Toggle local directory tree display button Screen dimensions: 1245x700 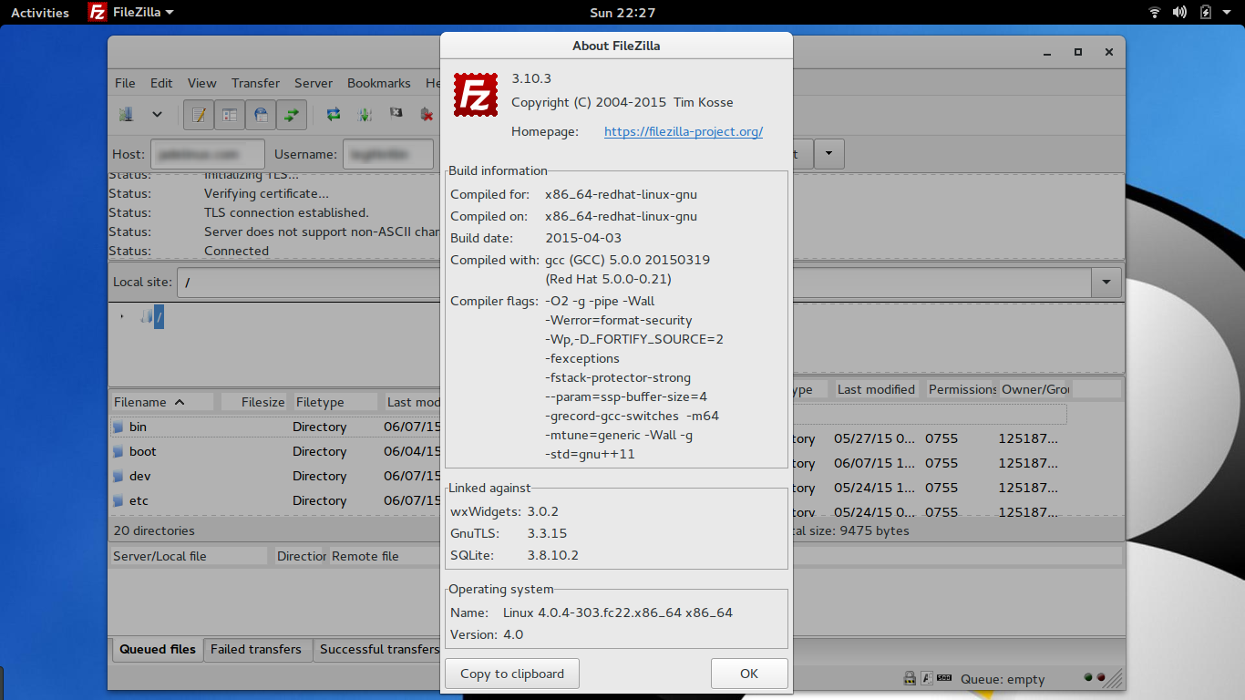click(230, 115)
